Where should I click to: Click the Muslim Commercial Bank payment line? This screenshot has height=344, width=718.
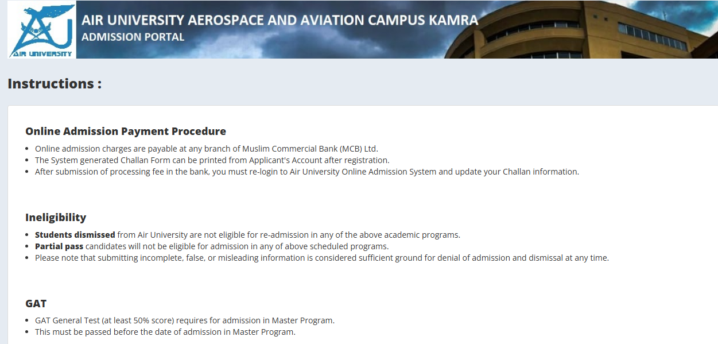point(207,149)
